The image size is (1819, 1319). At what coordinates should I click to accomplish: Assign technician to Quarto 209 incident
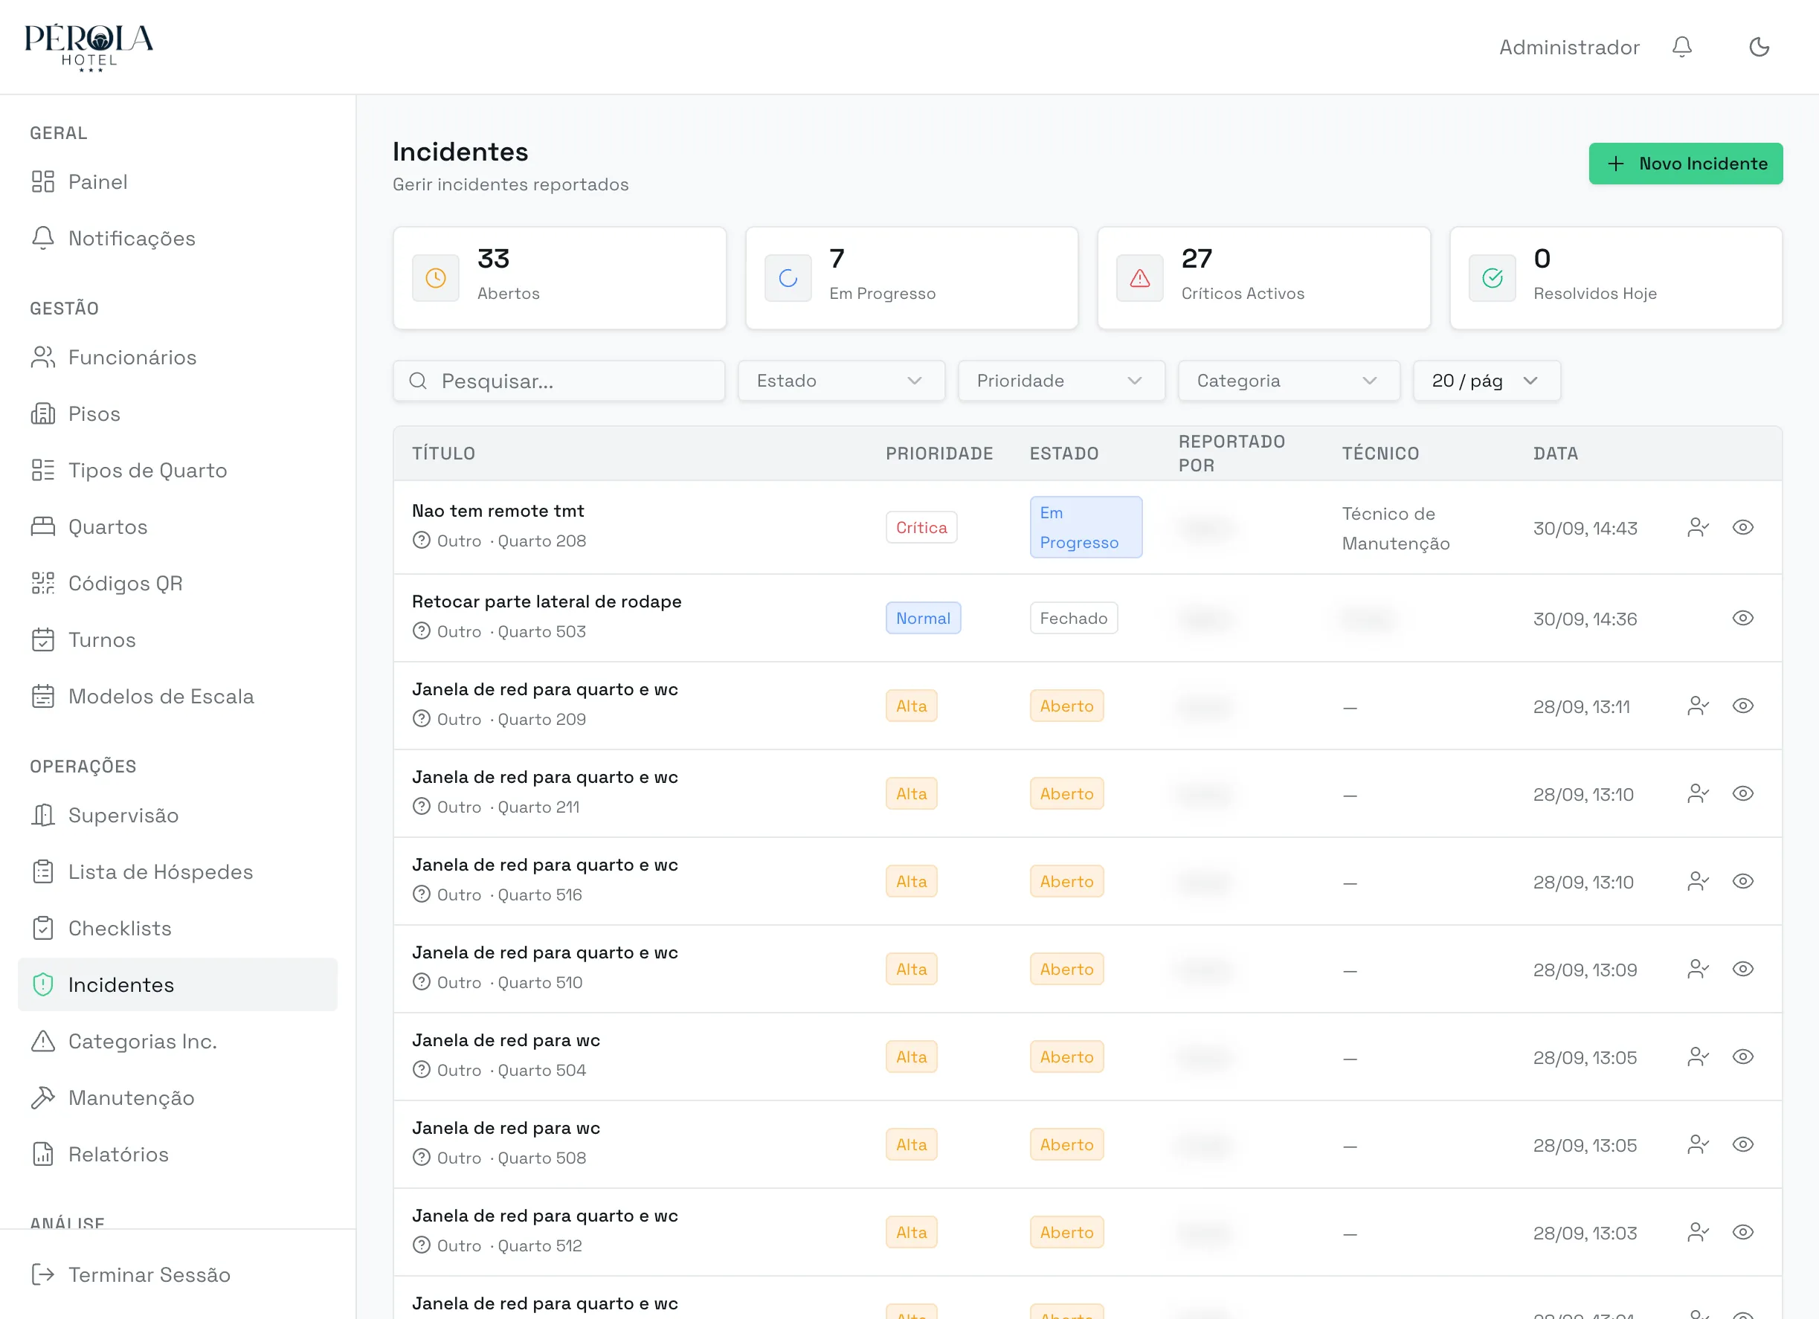click(x=1697, y=706)
